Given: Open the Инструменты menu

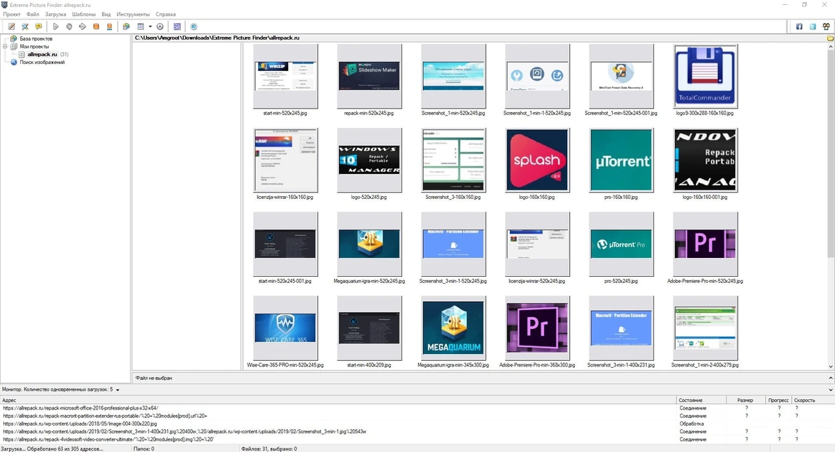Looking at the screenshot, I should click(133, 14).
